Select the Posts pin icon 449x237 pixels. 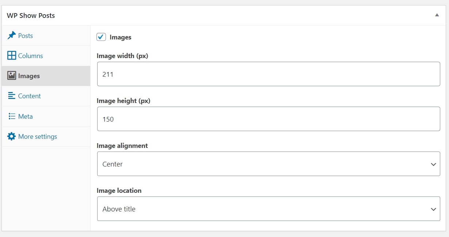tap(11, 35)
